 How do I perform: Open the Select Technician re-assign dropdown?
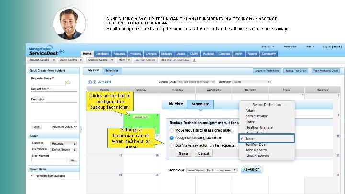pyautogui.click(x=212, y=170)
